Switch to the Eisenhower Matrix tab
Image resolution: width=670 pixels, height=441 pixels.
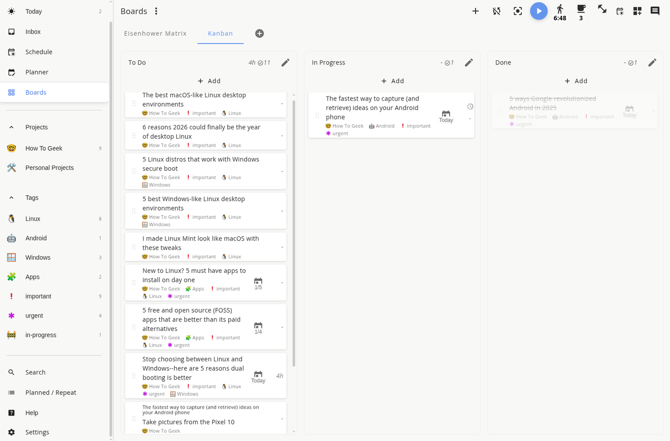155,33
